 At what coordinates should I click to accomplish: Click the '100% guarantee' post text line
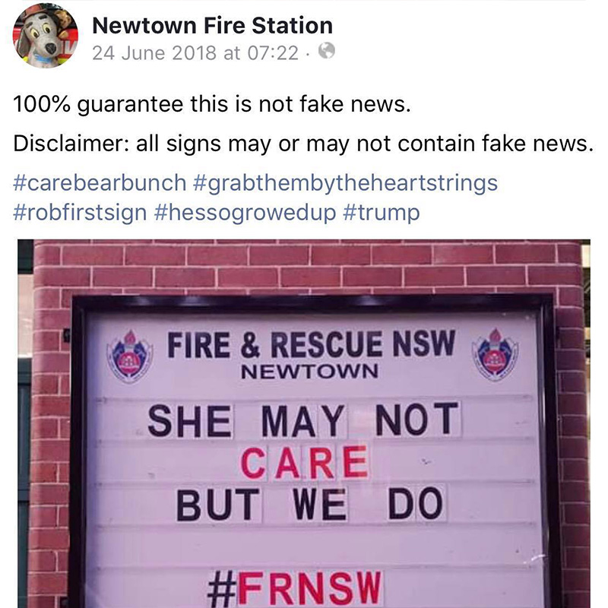click(x=212, y=104)
